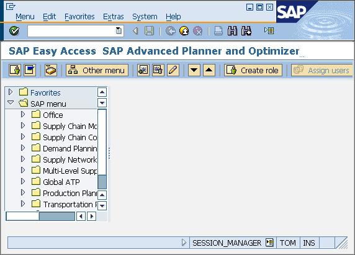Expand the Supply Chain Co folder arrow
The image size is (355, 255).
(22, 136)
